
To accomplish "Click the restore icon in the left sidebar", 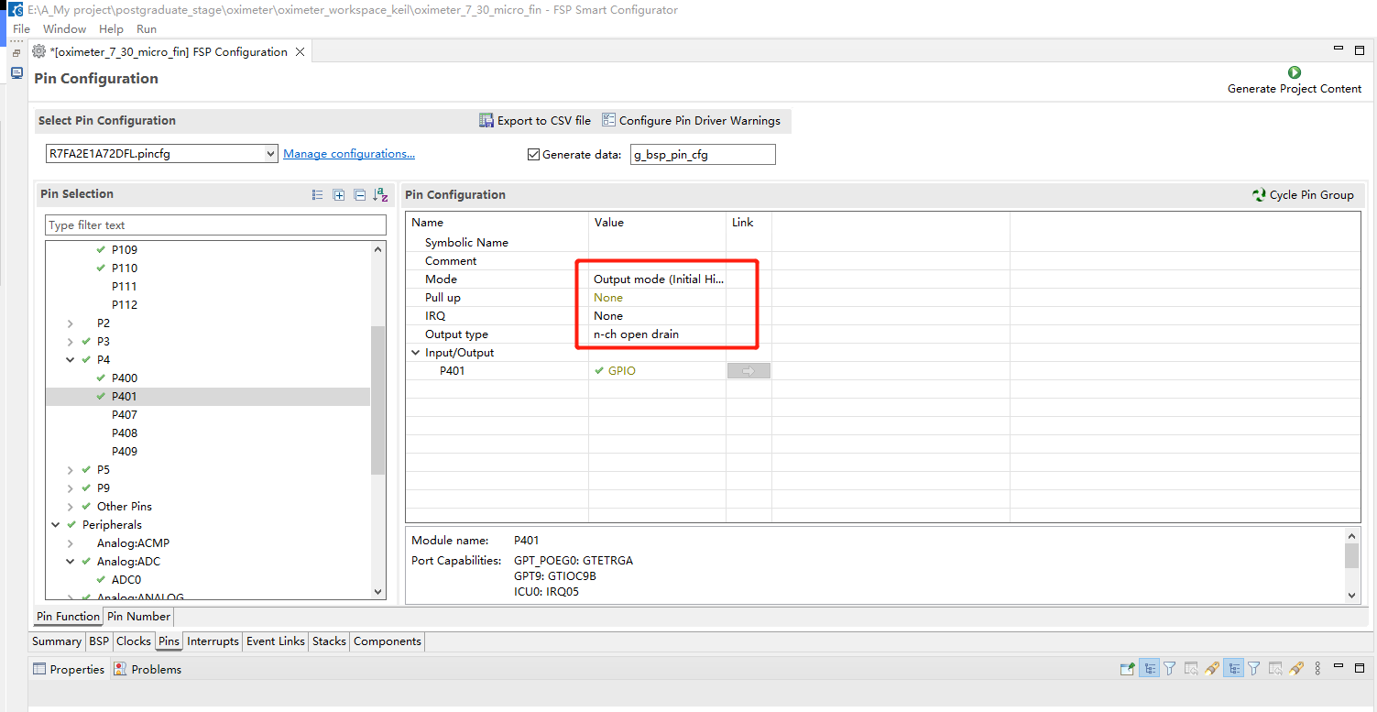I will [16, 53].
